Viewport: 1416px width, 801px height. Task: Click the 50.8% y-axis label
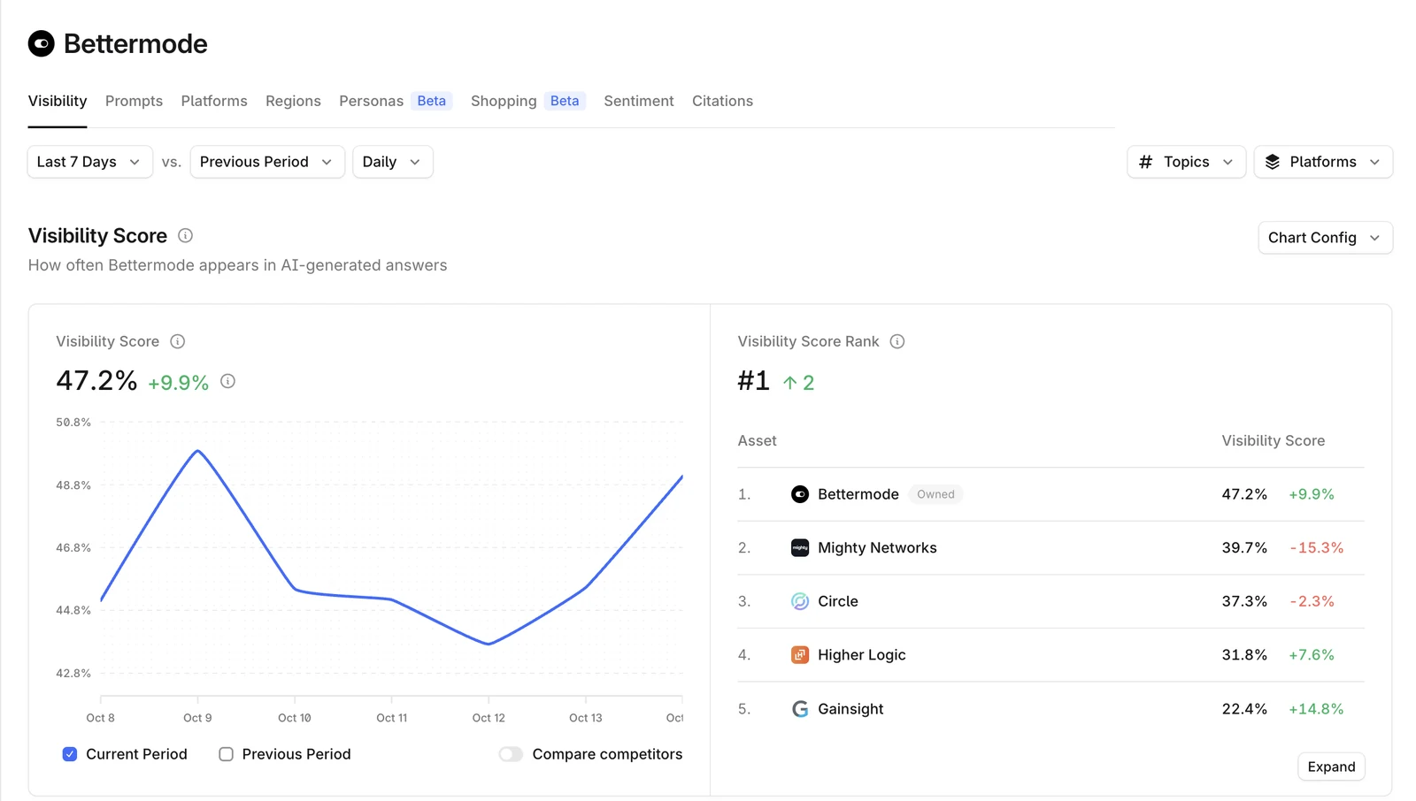click(73, 423)
